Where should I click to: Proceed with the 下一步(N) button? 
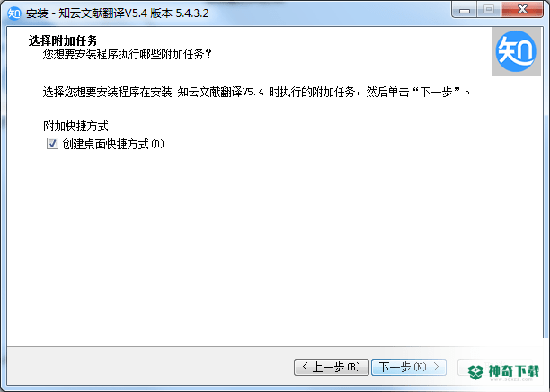[409, 367]
